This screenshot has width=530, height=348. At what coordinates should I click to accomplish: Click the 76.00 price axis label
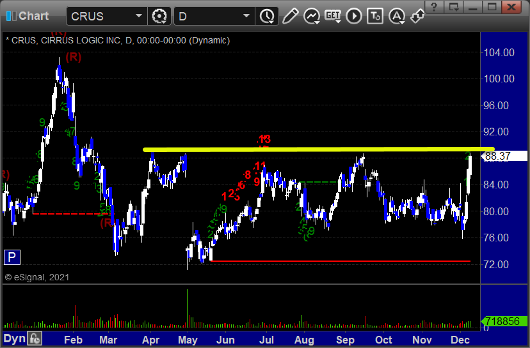click(496, 238)
